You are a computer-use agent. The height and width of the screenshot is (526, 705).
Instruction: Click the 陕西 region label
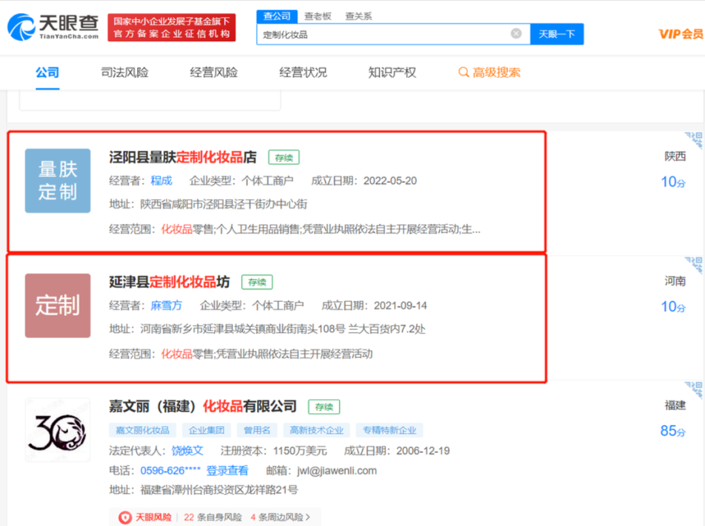pyautogui.click(x=675, y=157)
